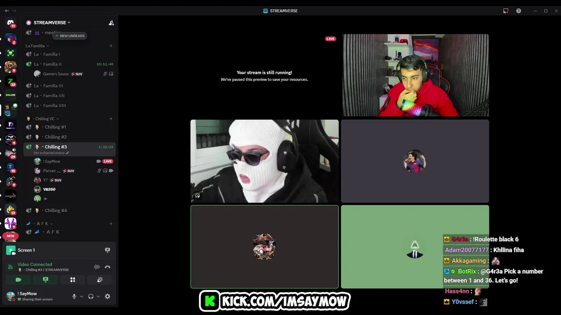Viewport: 561px width, 315px height.
Task: Open the inbox icon in title bar
Action: [x=506, y=10]
